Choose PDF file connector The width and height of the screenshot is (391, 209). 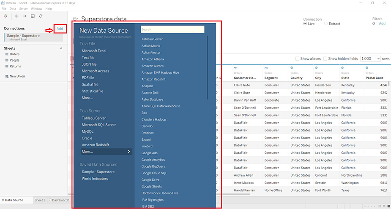click(88, 78)
